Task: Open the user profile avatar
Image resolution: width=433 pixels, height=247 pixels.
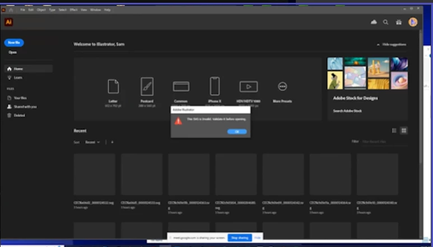Action: [x=413, y=22]
